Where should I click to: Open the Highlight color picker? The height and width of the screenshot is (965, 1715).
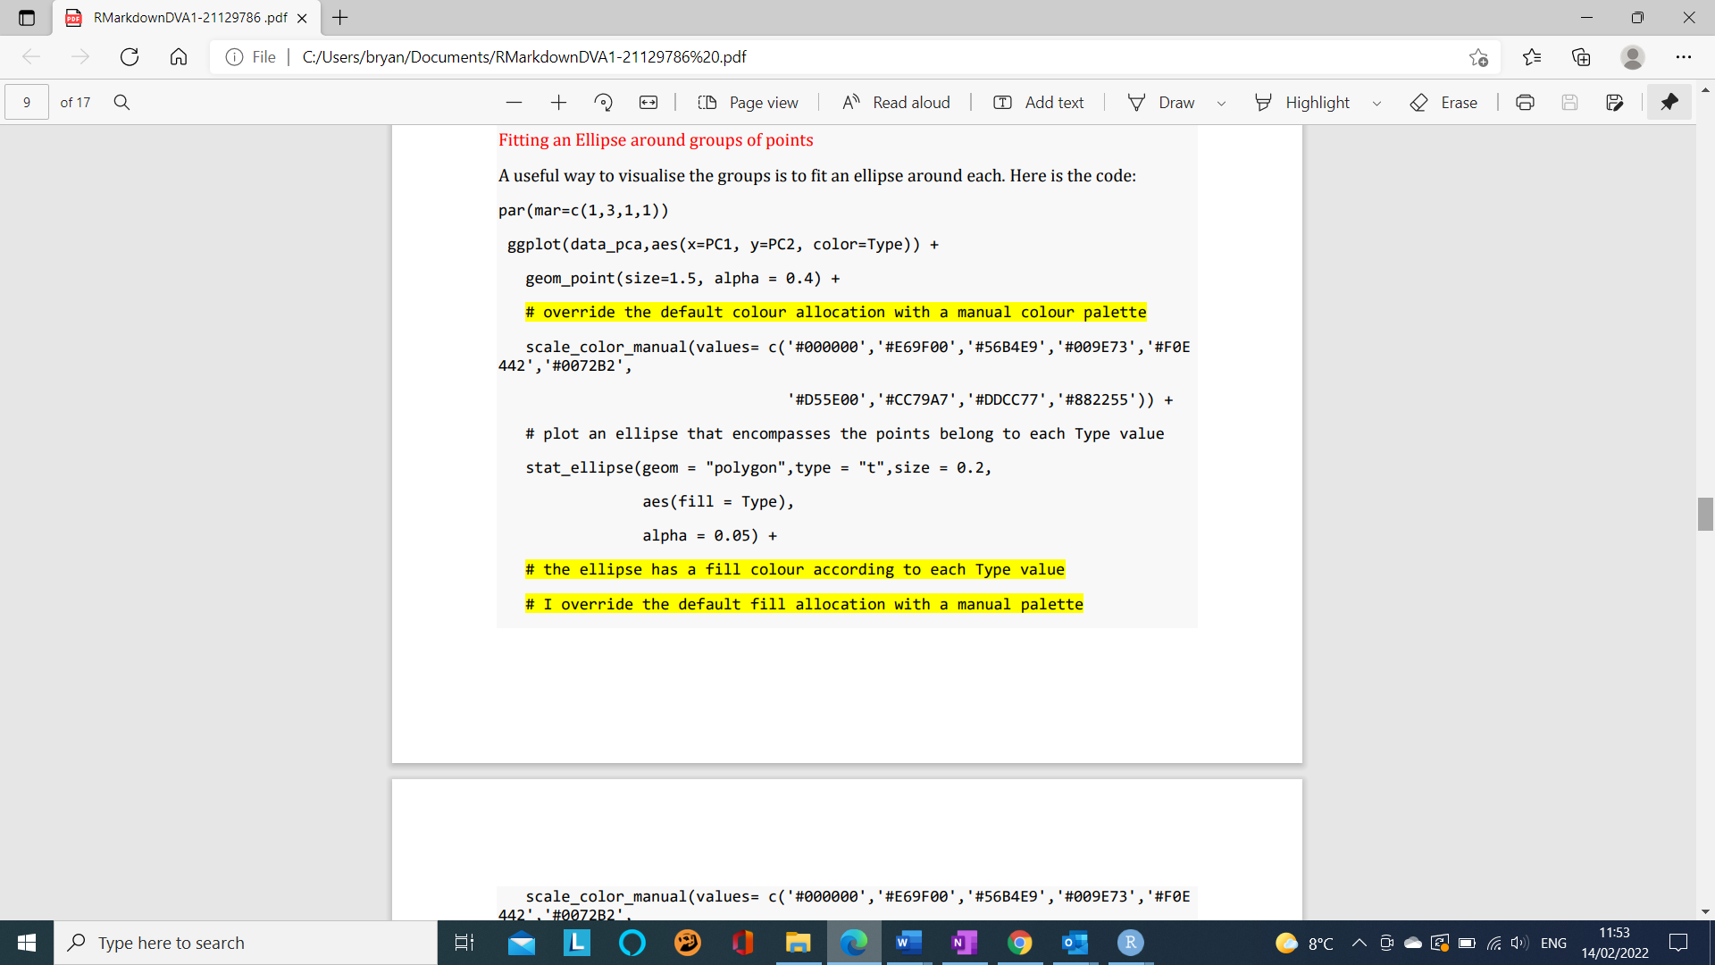coord(1376,103)
